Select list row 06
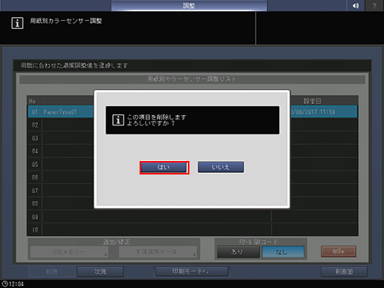The height and width of the screenshot is (288, 384). tap(192, 177)
